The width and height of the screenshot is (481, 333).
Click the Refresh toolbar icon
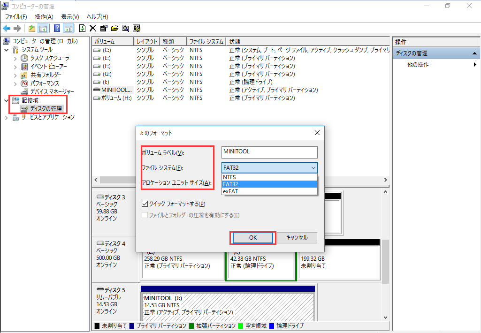click(82, 28)
